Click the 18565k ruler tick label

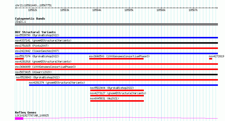129,10
